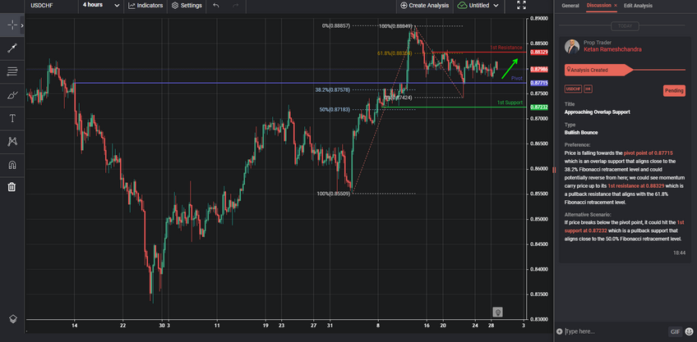Click the 100%(0.85509) Fibonacci label
The image size is (697, 342).
click(x=334, y=194)
